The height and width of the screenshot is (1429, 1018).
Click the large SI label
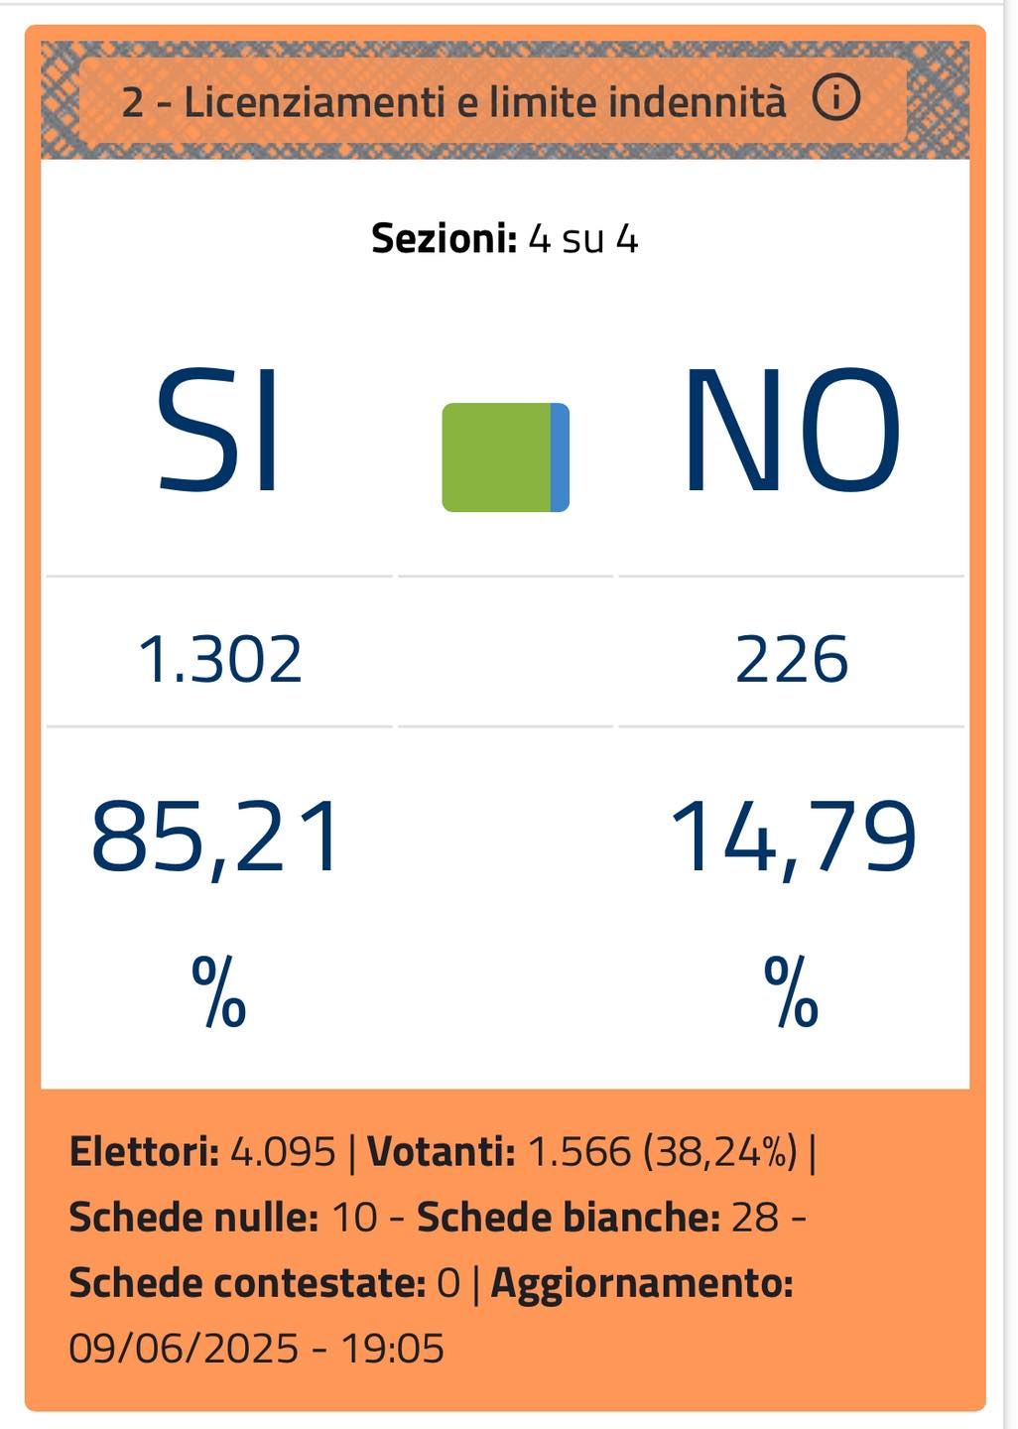click(219, 431)
